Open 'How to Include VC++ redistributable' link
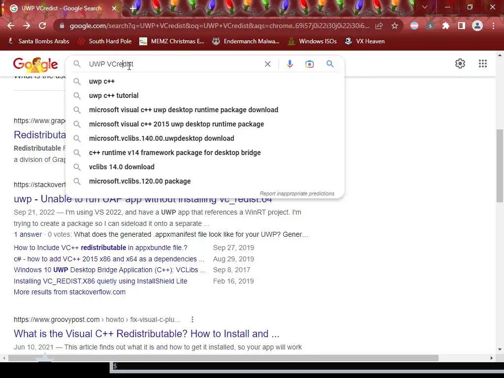504x378 pixels. tap(100, 248)
